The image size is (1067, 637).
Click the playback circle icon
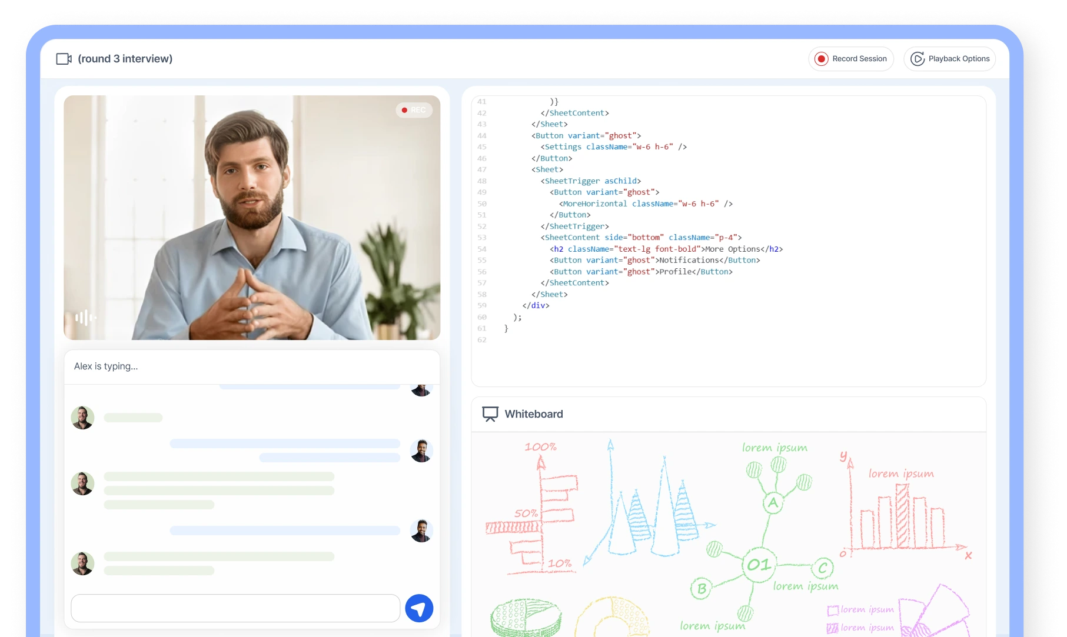coord(917,59)
